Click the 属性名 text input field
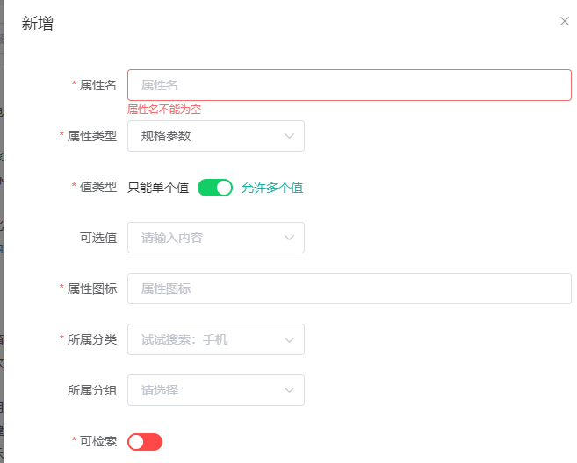The width and height of the screenshot is (577, 463). coord(349,85)
